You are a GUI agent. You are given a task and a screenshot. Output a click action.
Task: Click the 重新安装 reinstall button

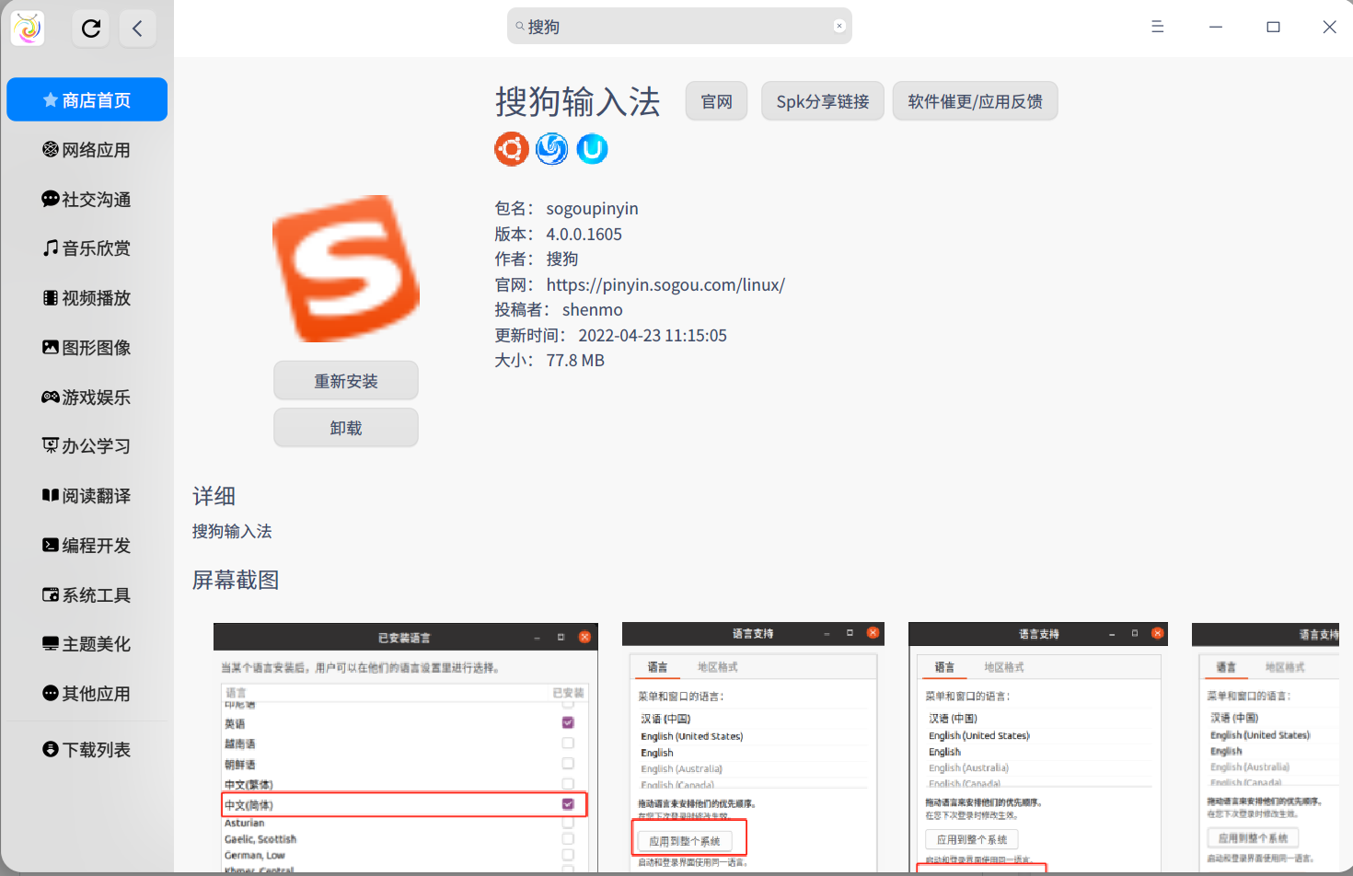[x=346, y=381]
